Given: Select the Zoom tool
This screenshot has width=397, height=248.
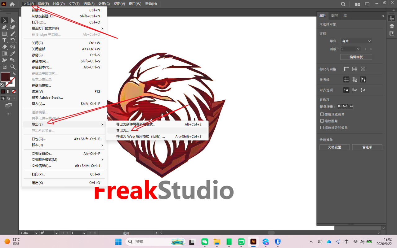Looking at the screenshot, I should click(13, 67).
